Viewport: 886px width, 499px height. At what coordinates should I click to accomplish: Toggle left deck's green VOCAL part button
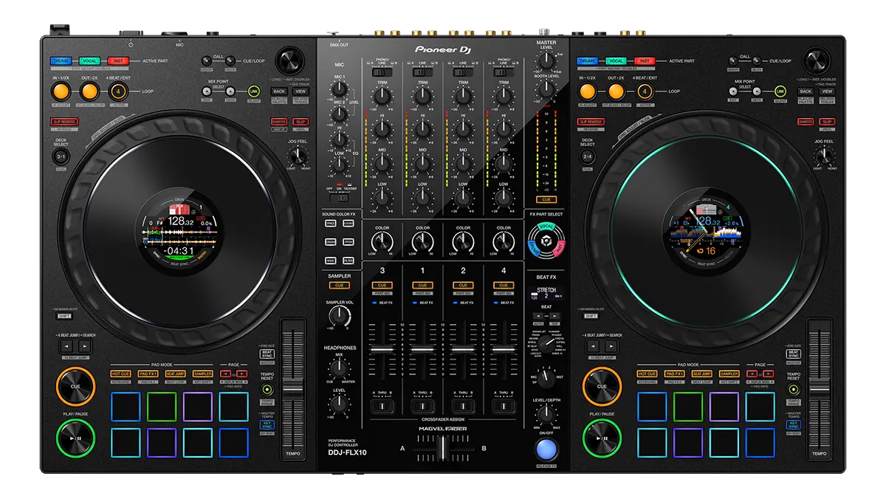[x=89, y=61]
